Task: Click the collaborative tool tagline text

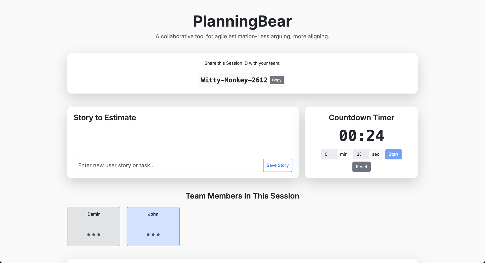Action: [242, 36]
